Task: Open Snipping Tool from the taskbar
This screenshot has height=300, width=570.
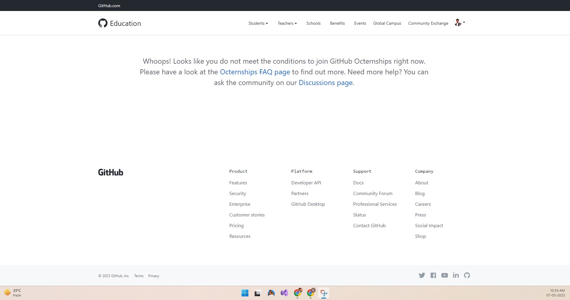Action: click(x=324, y=293)
